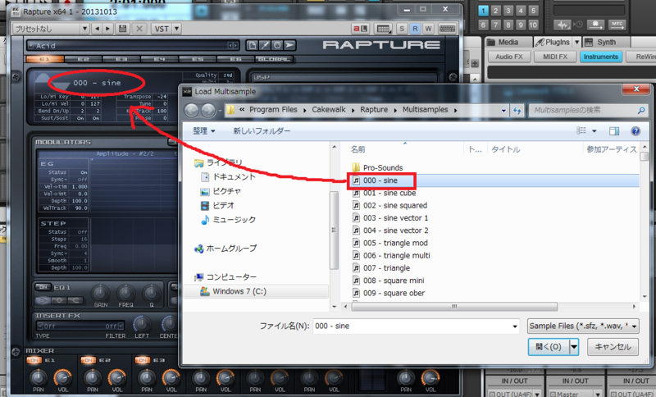The image size is (656, 397).
Task: Click the Instruments button
Action: [601, 57]
